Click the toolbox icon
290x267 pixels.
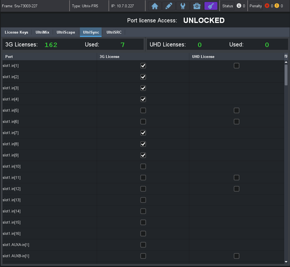[197, 6]
